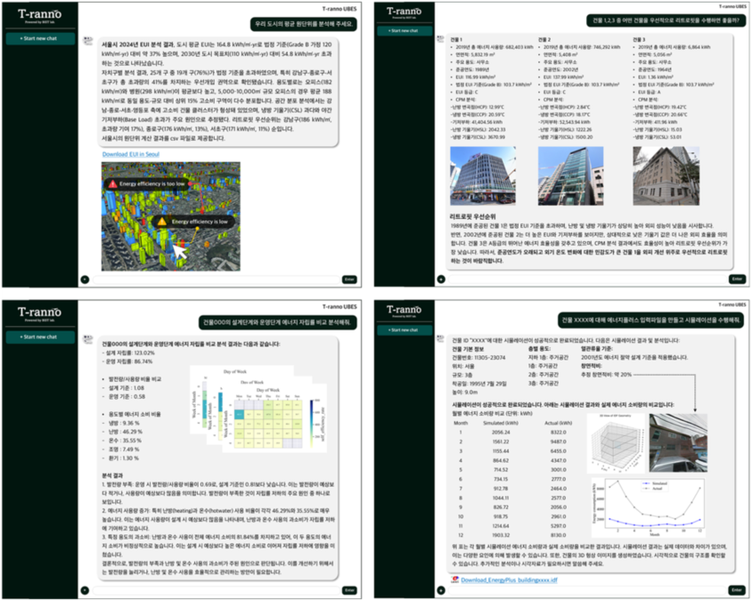Click the Enter button in the Seoul EUI chat

(349, 279)
